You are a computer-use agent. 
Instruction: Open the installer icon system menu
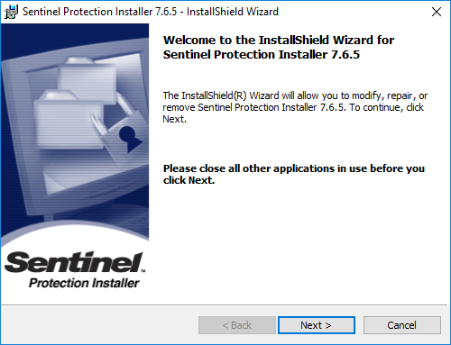click(x=11, y=12)
